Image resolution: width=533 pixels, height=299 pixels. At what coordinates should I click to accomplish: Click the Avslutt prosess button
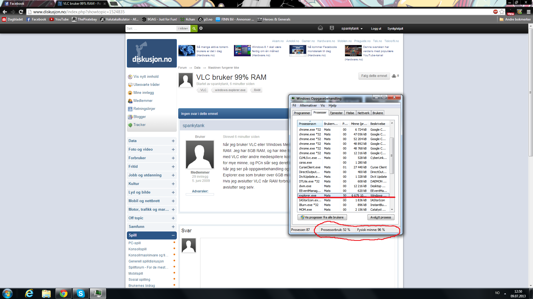tap(381, 217)
